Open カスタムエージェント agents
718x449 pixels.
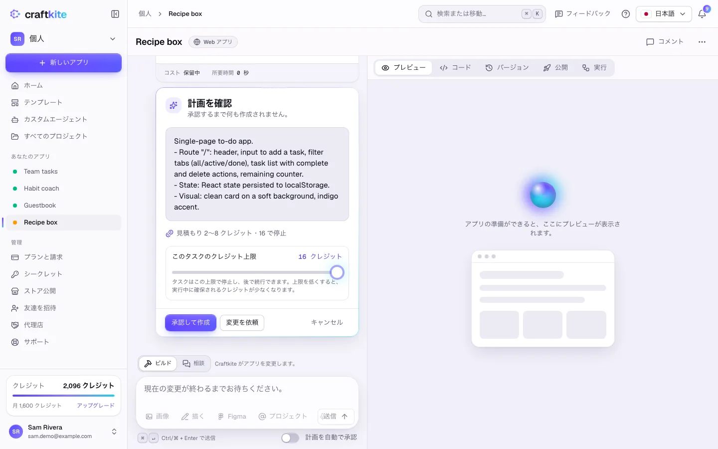pos(63,119)
